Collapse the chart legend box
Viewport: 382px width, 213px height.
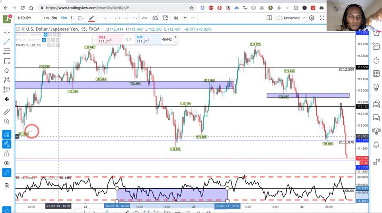[x=18, y=29]
